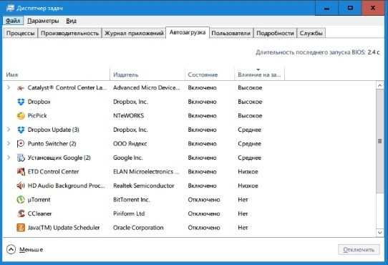Image resolution: width=388 pixels, height=265 pixels.
Task: Open the Журнал приложений tab
Action: coord(134,33)
